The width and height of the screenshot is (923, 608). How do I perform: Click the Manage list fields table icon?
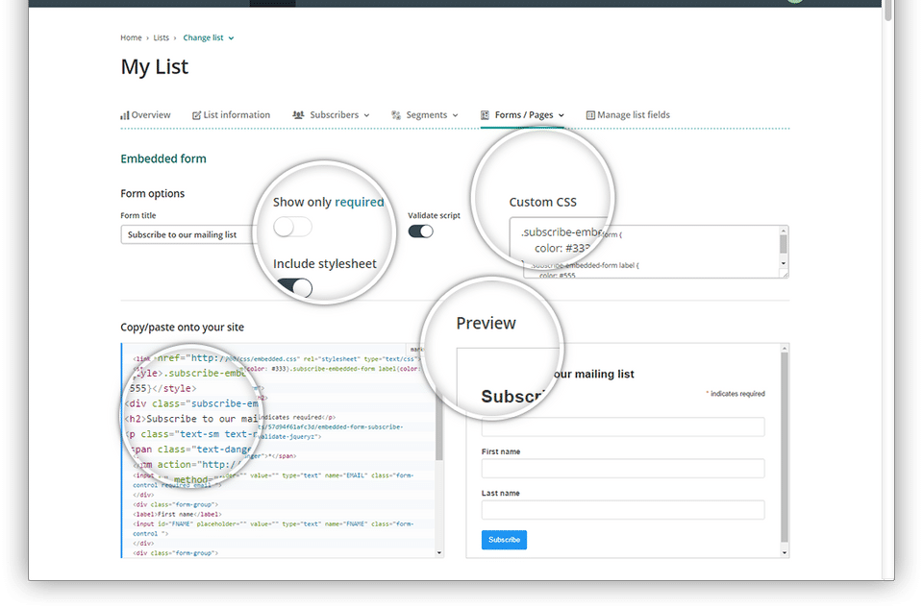[x=590, y=115]
